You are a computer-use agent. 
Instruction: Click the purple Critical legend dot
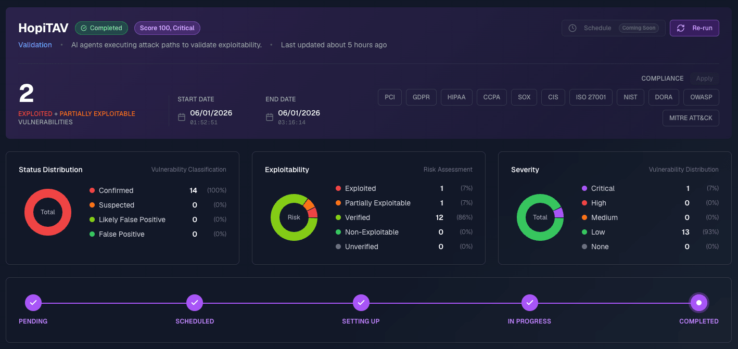click(x=584, y=189)
